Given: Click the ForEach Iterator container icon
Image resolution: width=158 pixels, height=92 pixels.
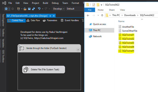Looking at the screenshot, I should coord(21,48).
